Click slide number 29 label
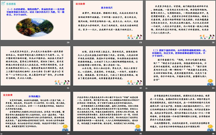The width and height of the screenshot is (216, 135). coord(140,43)
